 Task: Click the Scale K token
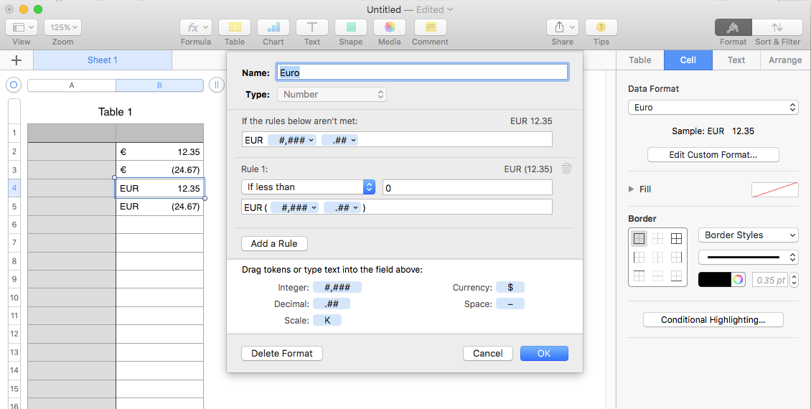click(x=327, y=321)
